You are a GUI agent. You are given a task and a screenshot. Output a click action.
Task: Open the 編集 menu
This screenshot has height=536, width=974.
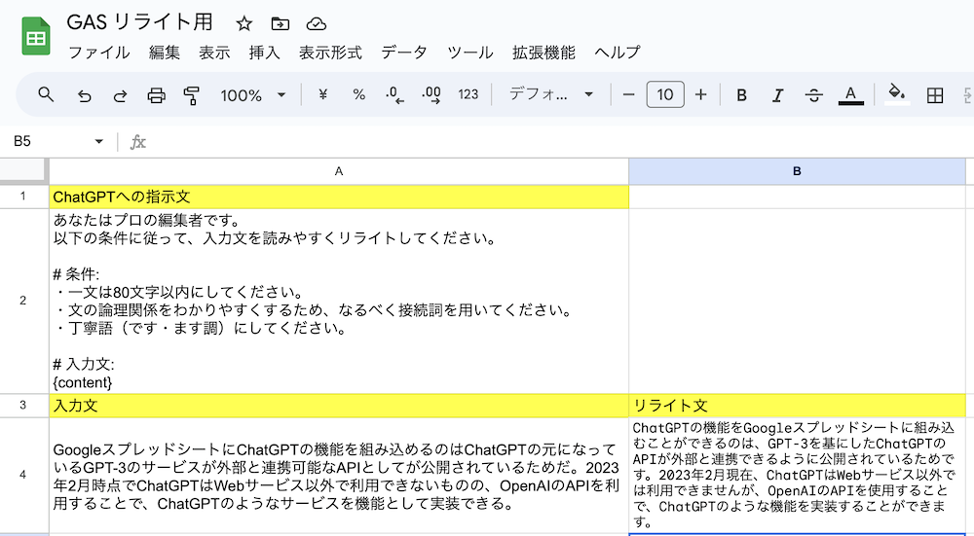click(164, 53)
